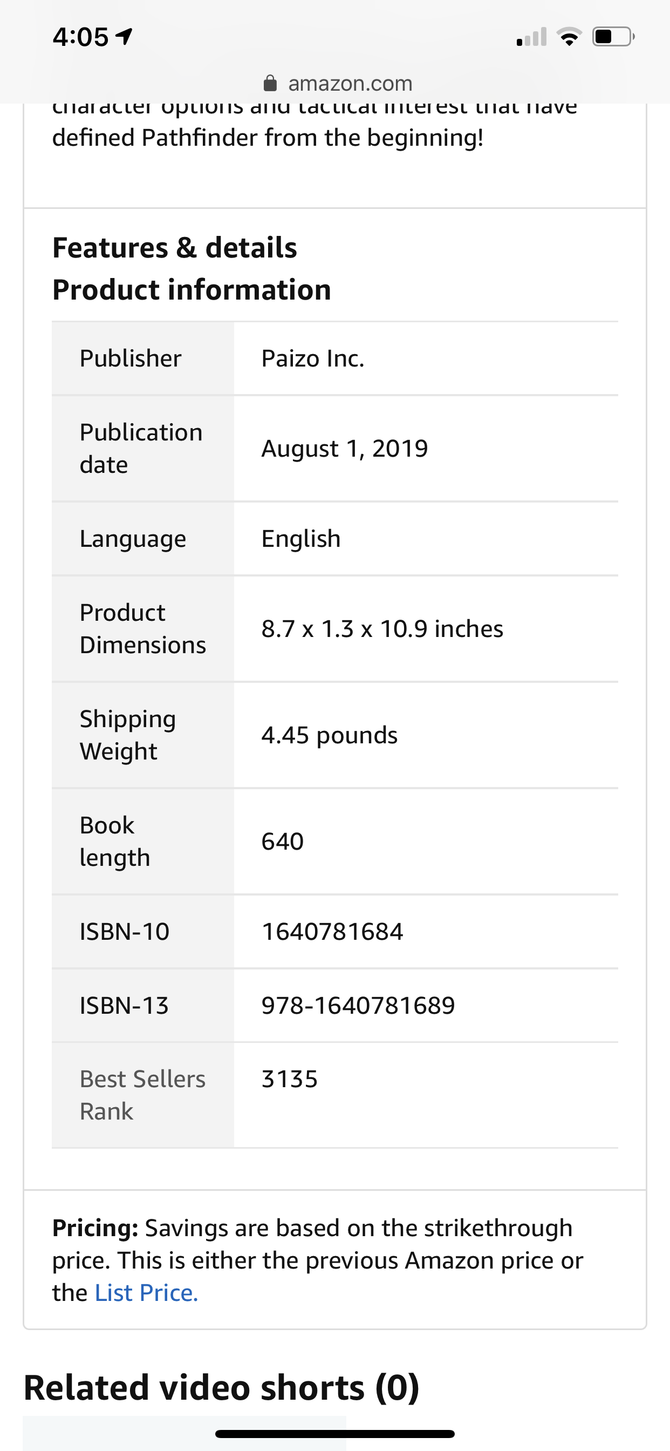This screenshot has height=1451, width=670.
Task: Tap the battery indicator icon
Action: pyautogui.click(x=613, y=37)
